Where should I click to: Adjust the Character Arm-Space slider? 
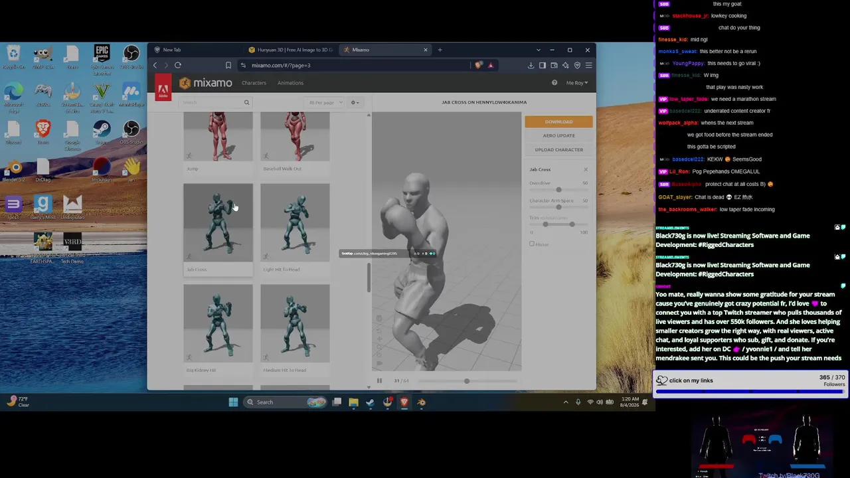pos(558,207)
